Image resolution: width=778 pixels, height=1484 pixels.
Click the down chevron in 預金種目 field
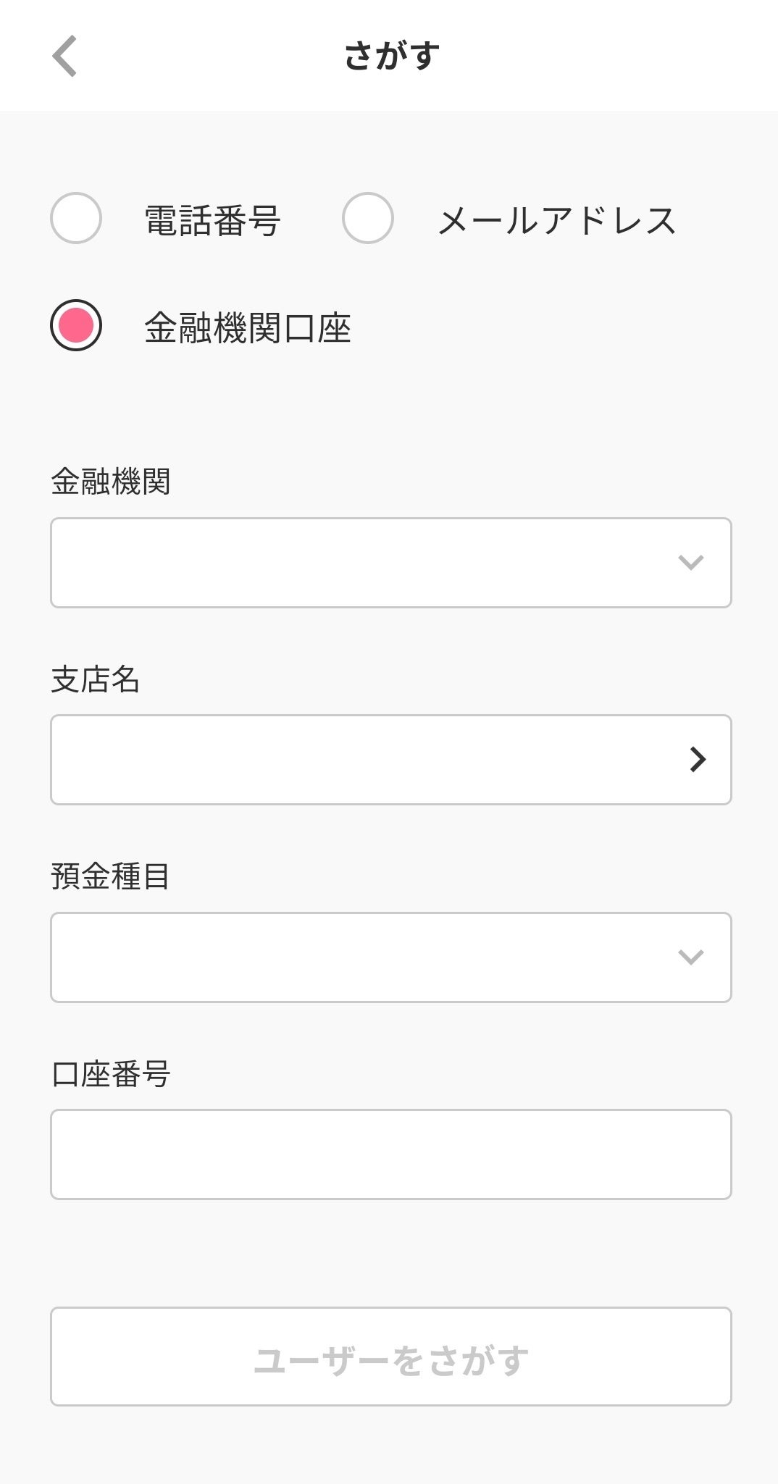[690, 957]
